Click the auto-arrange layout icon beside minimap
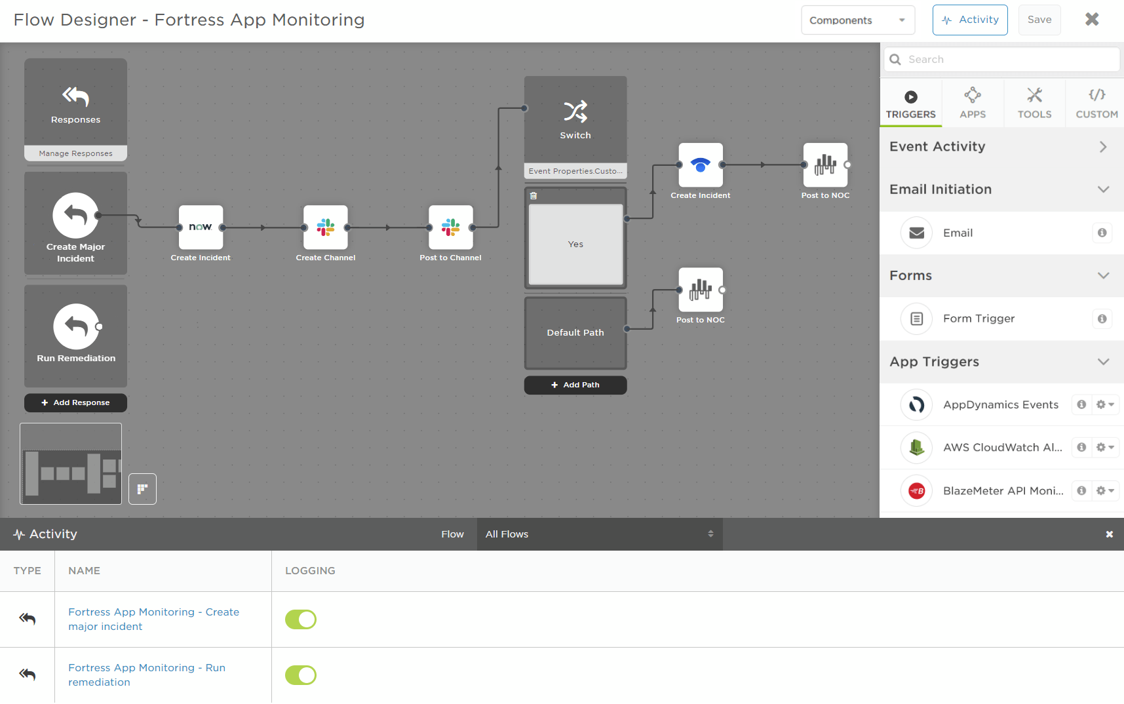1124x704 pixels. pos(142,489)
